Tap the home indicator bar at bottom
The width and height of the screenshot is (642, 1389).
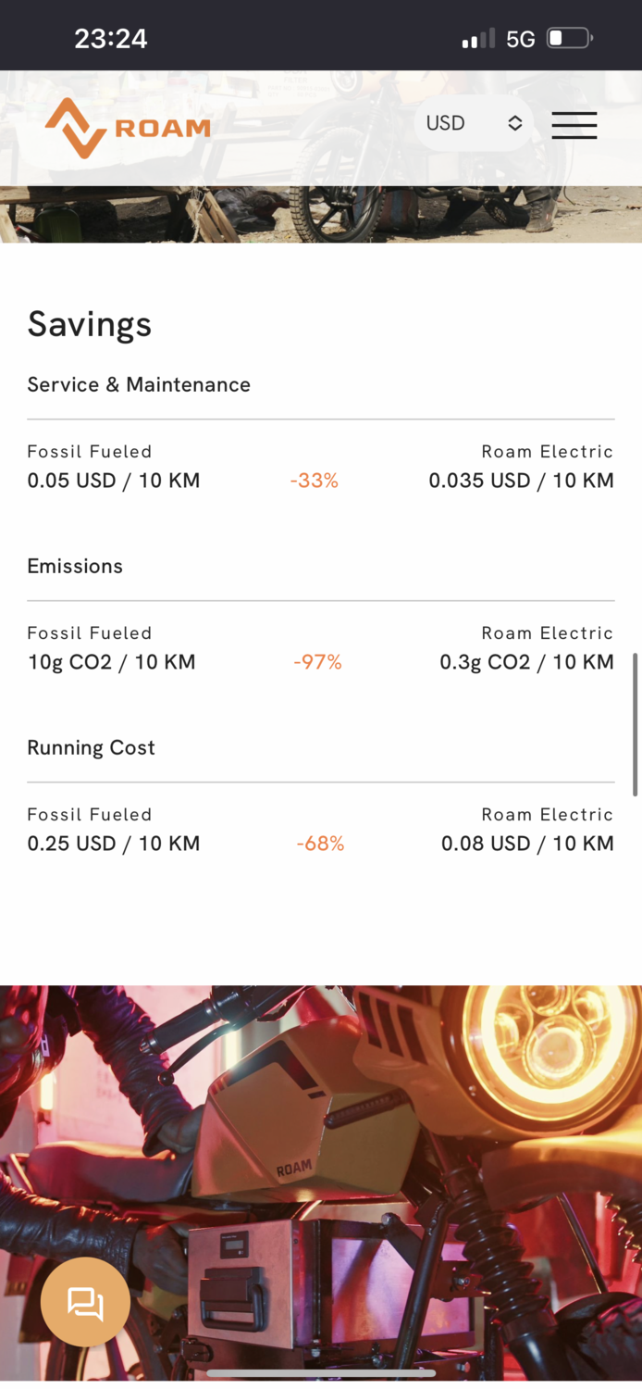(x=321, y=1373)
